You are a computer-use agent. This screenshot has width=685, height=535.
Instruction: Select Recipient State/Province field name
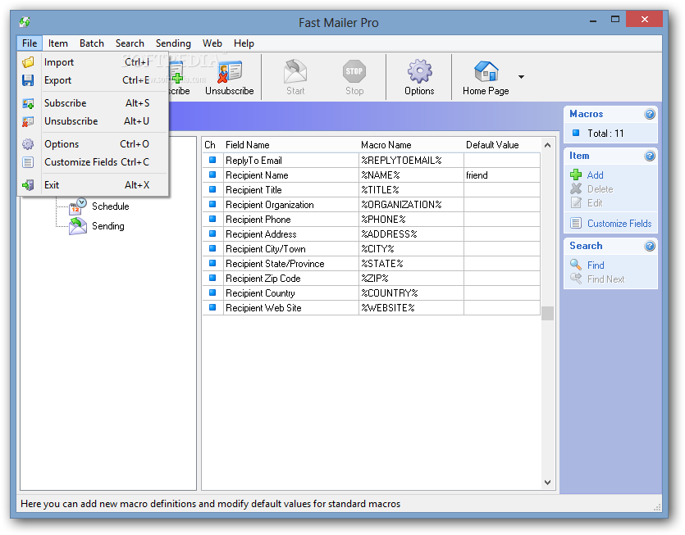click(291, 264)
